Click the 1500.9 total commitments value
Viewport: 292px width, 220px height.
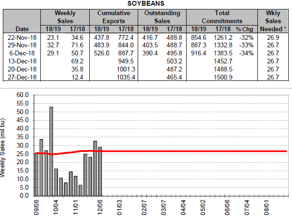point(223,77)
